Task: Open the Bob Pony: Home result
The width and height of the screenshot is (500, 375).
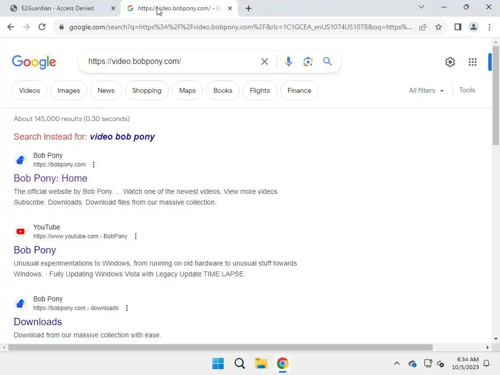Action: click(x=50, y=178)
